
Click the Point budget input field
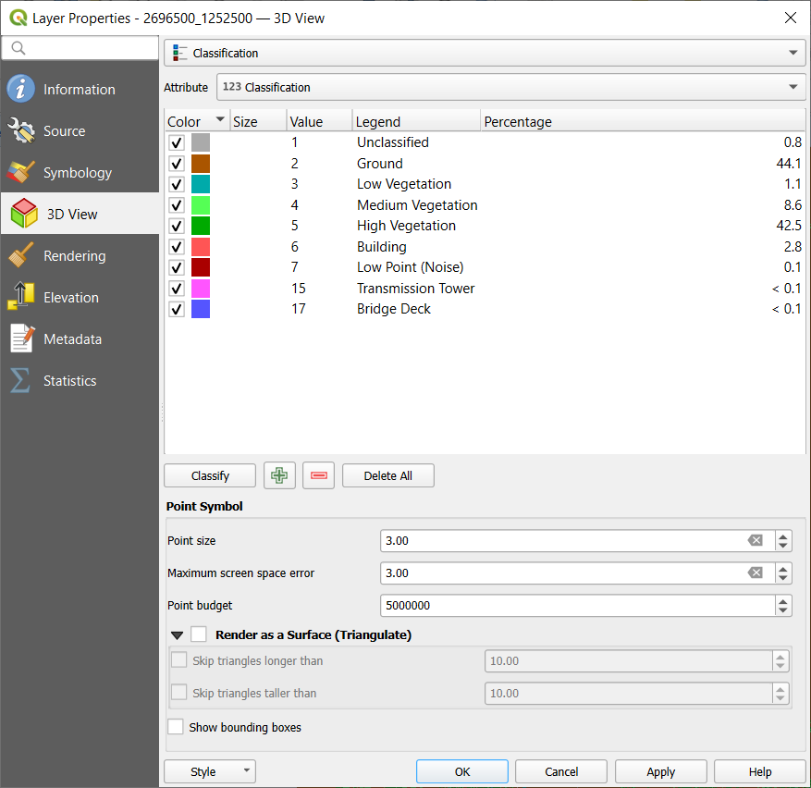[x=577, y=606]
